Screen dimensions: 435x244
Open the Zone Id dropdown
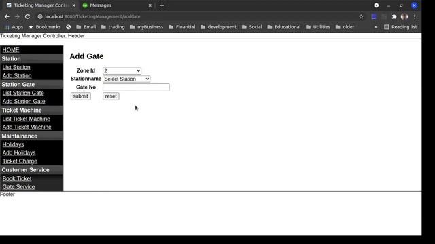(122, 70)
